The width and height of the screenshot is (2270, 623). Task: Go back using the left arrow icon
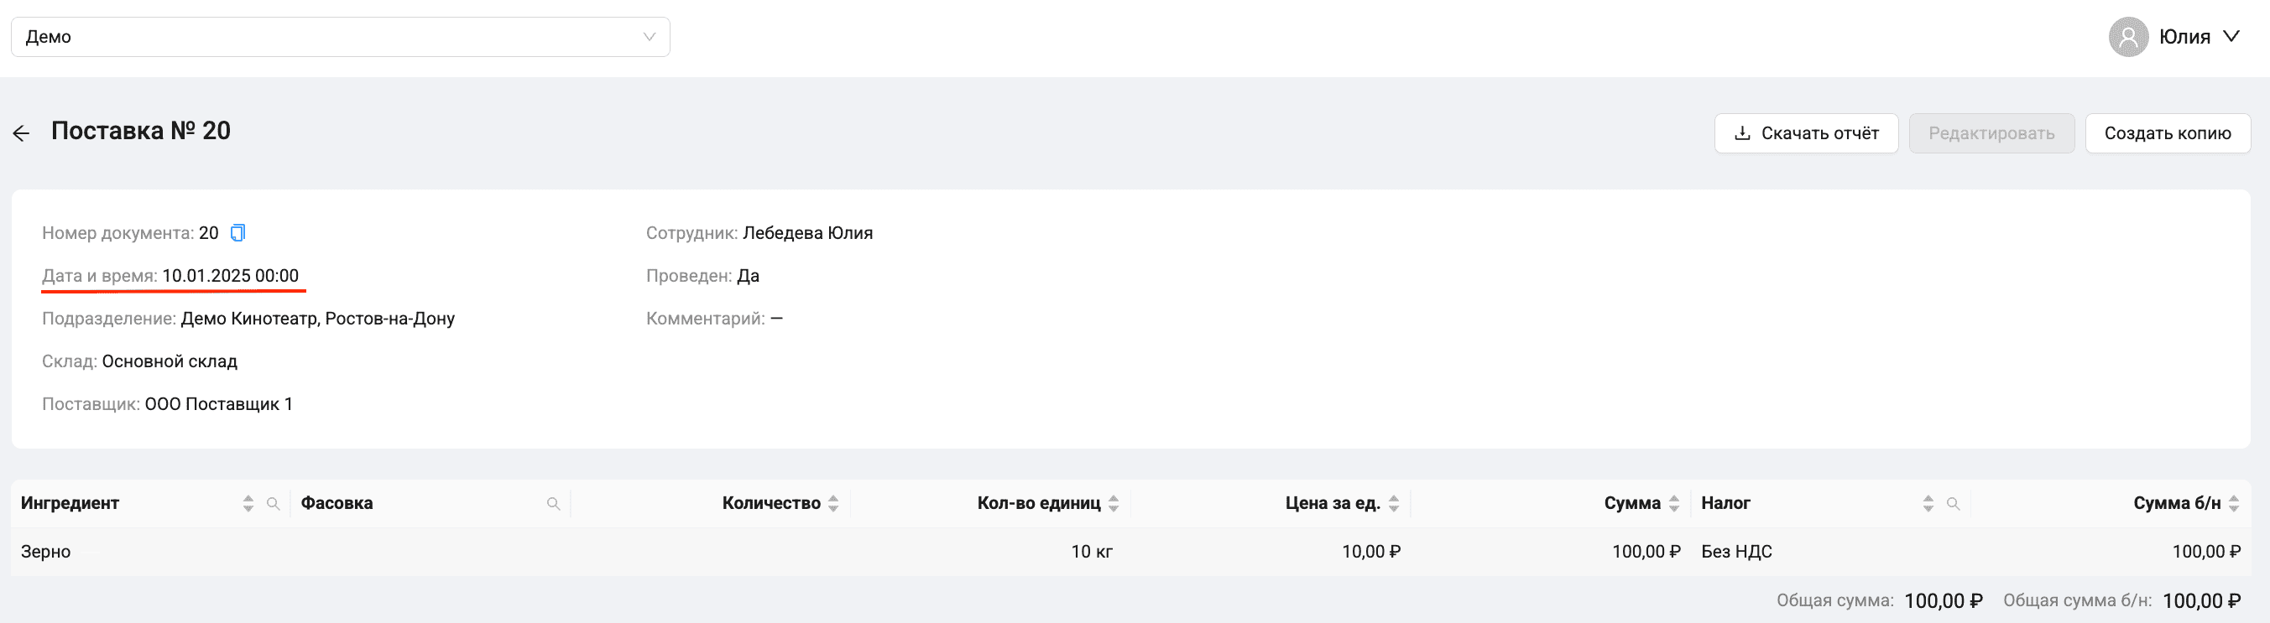tap(21, 132)
